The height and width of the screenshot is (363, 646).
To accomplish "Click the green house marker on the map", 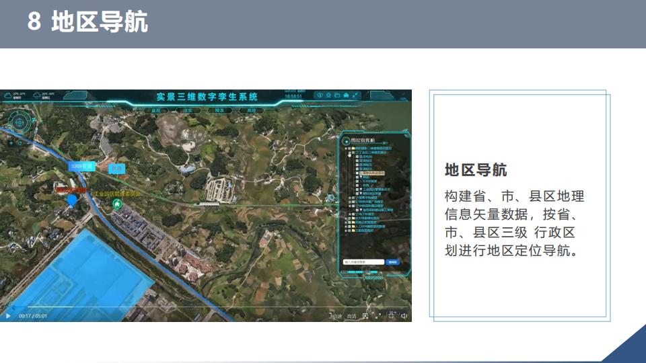I will point(117,204).
